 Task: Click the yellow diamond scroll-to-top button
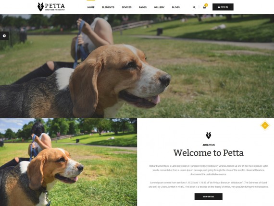tap(265, 126)
